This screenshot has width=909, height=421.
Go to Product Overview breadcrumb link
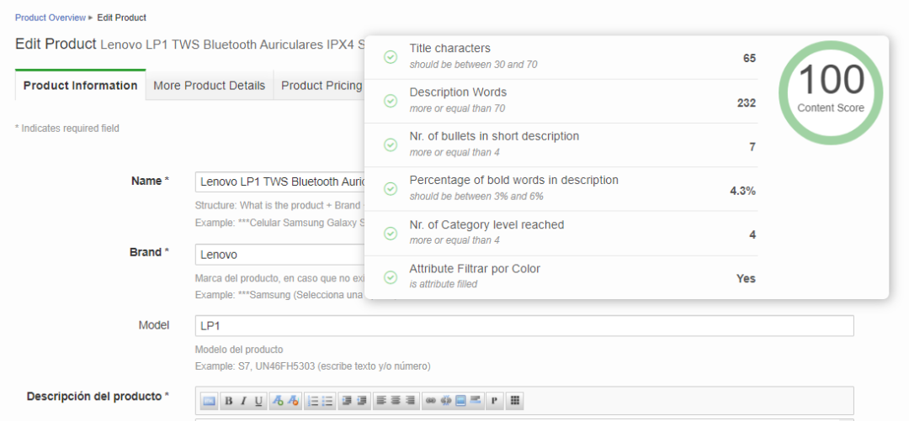50,18
